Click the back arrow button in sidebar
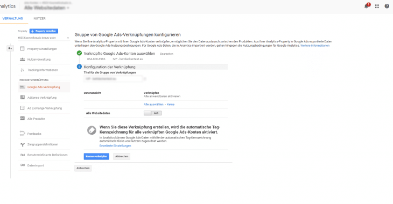Screen dimensions: 393x204 [x=10, y=48]
